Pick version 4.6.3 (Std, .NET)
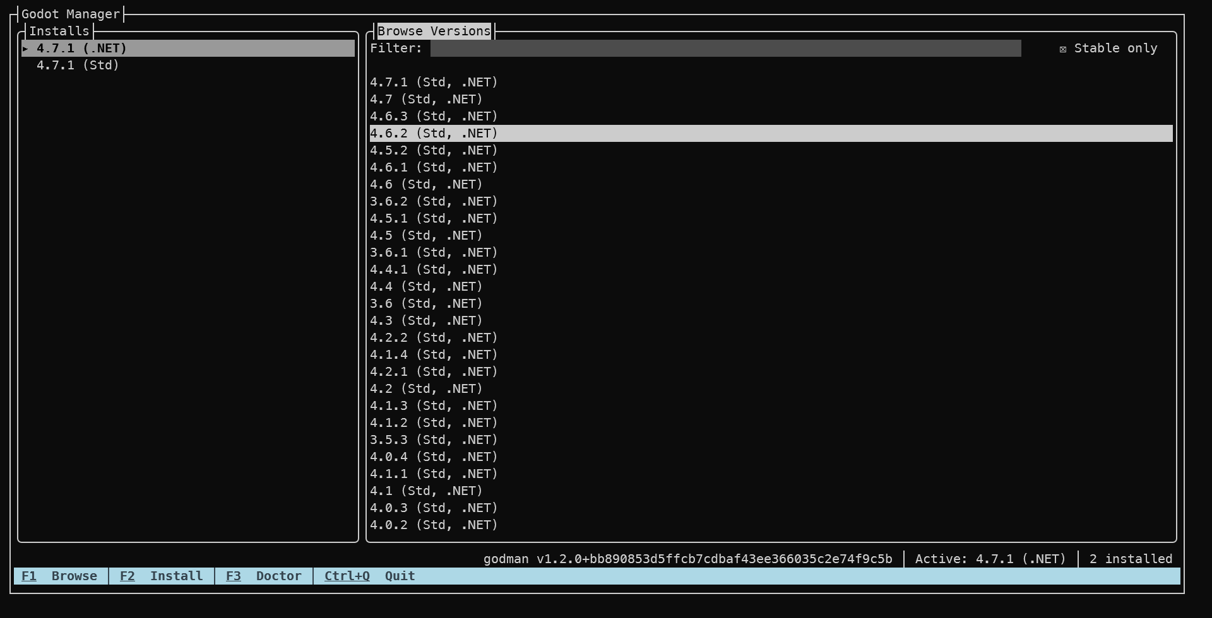 tap(771, 117)
